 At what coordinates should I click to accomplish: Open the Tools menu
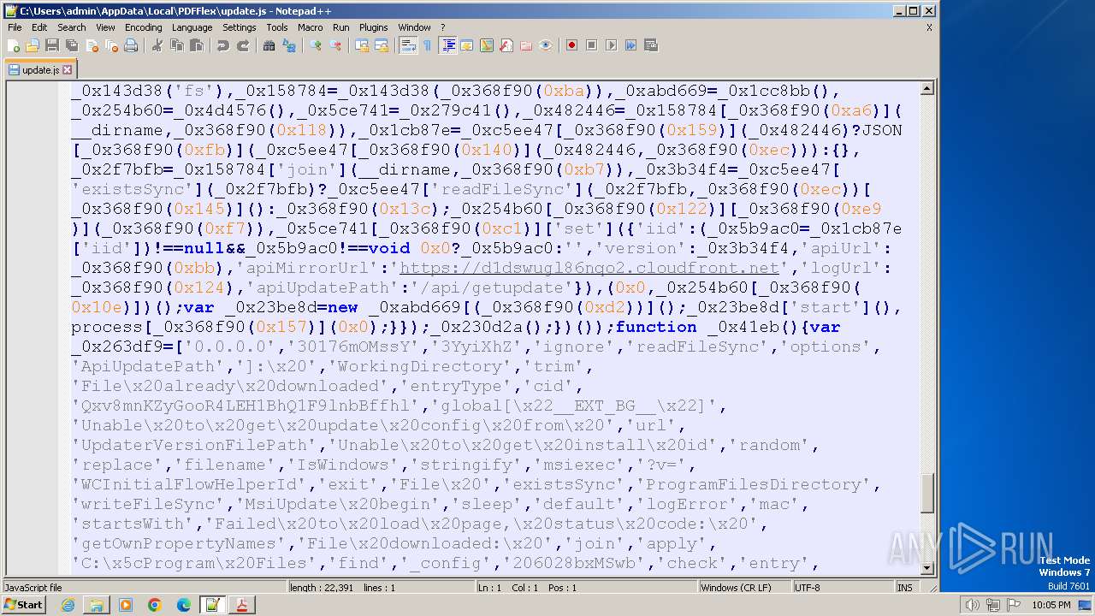pyautogui.click(x=277, y=27)
